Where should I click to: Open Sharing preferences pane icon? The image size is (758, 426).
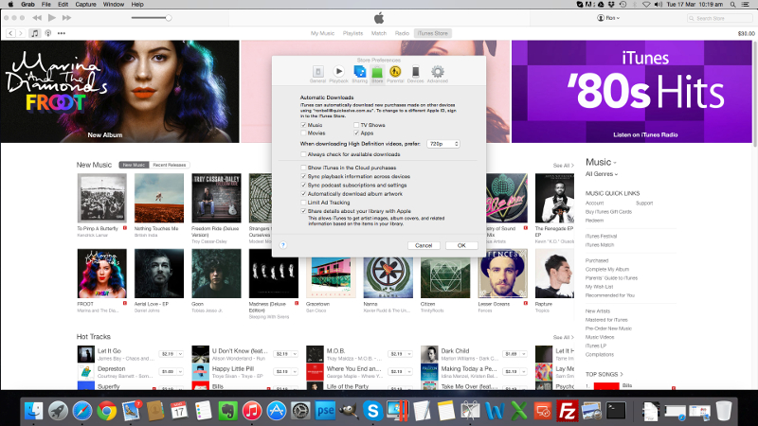[x=360, y=74]
